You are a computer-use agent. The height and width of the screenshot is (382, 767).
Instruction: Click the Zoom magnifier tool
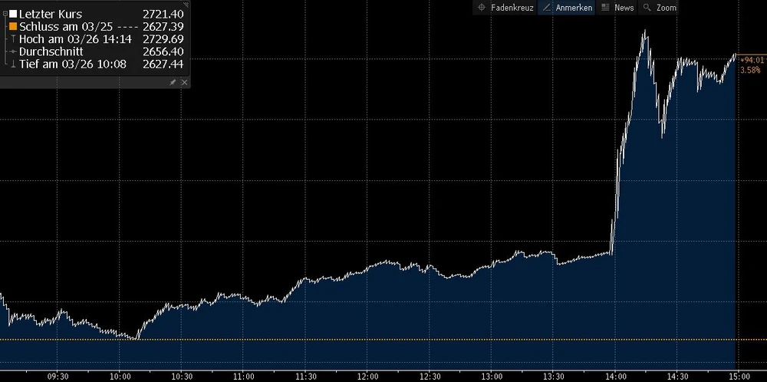point(660,7)
